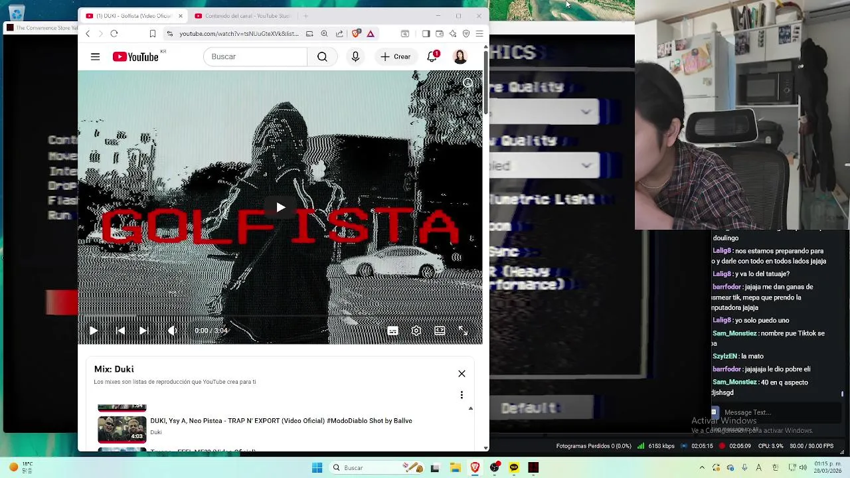Open the Windows Start menu
The image size is (850, 478).
tap(317, 468)
